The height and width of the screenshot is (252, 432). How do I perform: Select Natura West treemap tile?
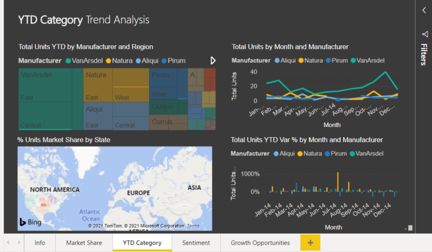(x=131, y=94)
